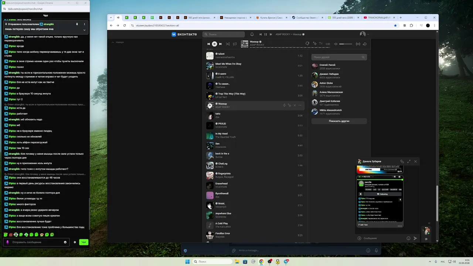
Task: Open emoji picker in VK chat popup
Action: pyautogui.click(x=408, y=238)
